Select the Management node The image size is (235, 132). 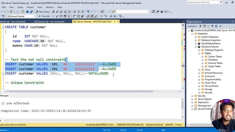[x=204, y=106]
